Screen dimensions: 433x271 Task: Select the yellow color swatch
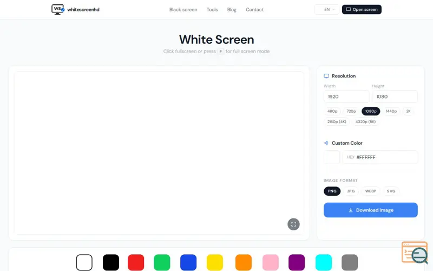[x=214, y=262]
